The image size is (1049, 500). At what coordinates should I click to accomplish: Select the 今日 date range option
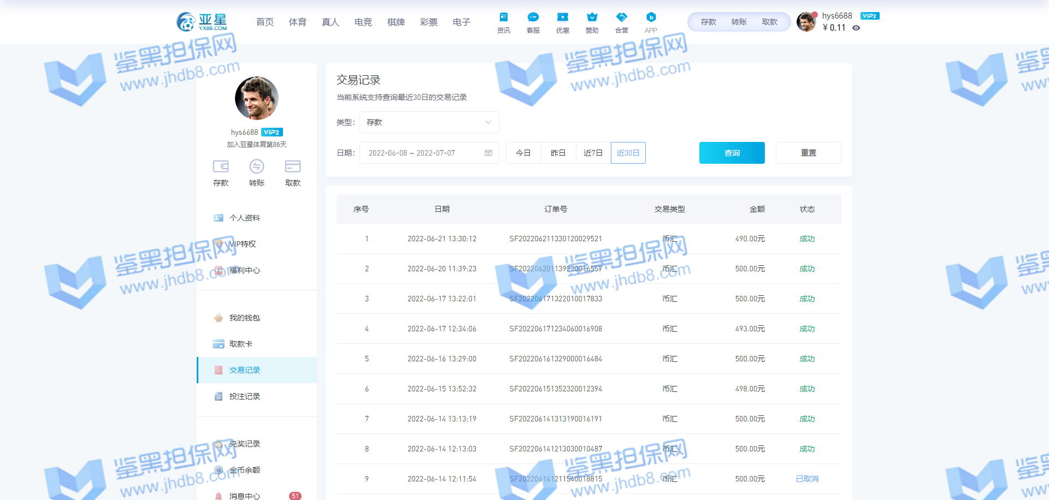[523, 153]
